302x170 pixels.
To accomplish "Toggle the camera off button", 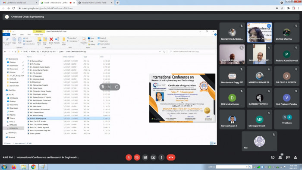I will pos(137,157).
